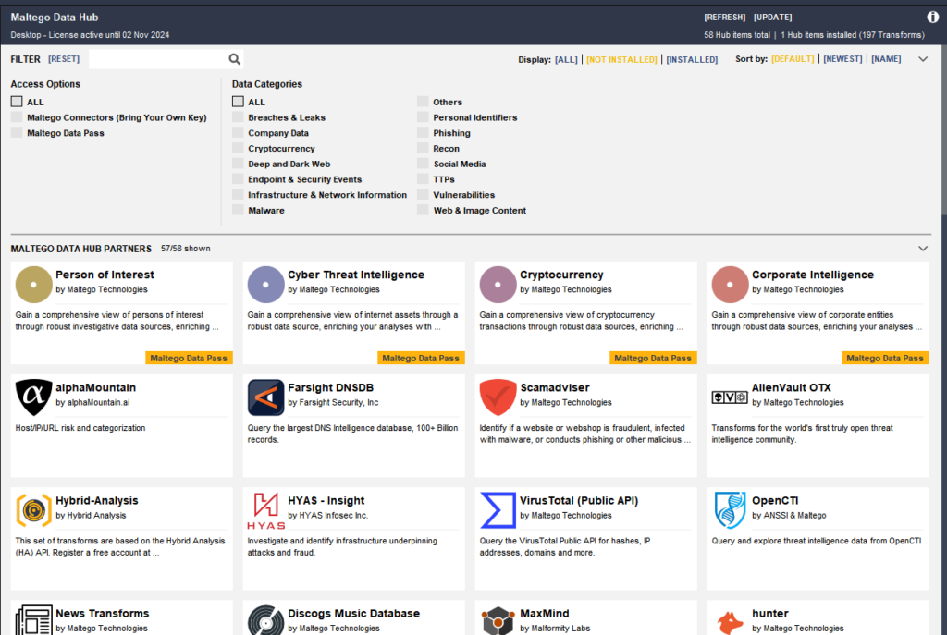Click the Scamadviser card title
Screen dimensions: 947x635
555,387
